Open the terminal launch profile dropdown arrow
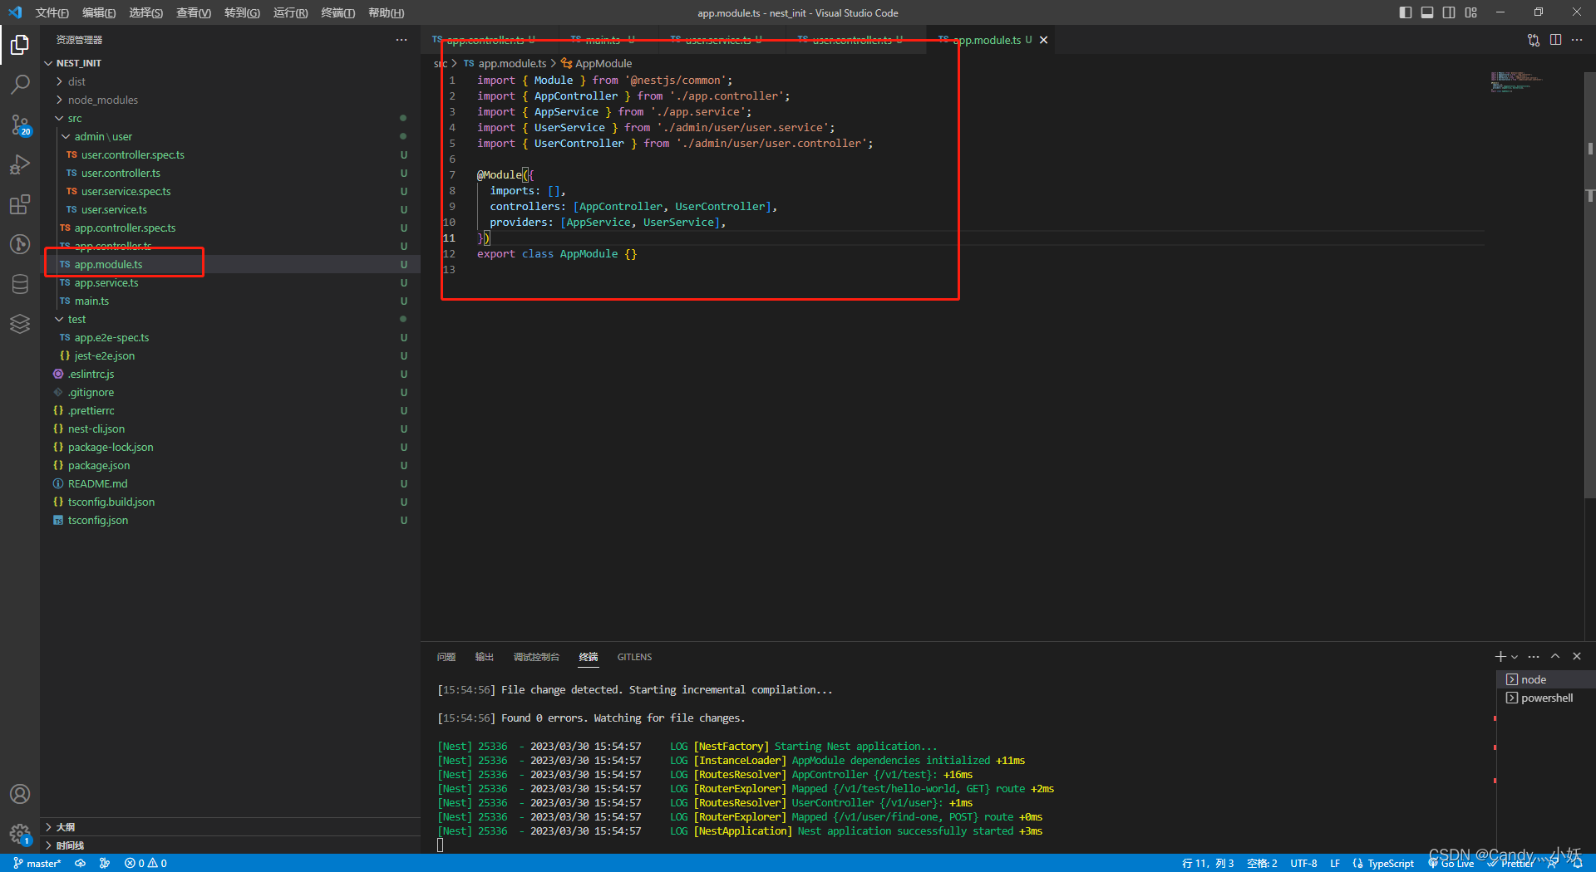The width and height of the screenshot is (1596, 872). [1513, 656]
